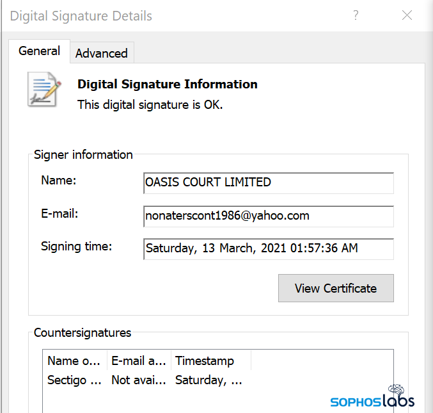Click the SophosLabs logo
This screenshot has height=413, width=433.
click(x=372, y=397)
